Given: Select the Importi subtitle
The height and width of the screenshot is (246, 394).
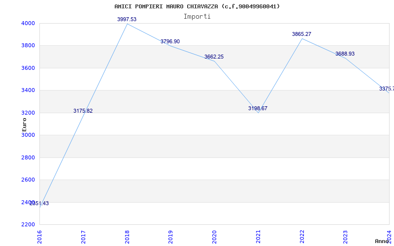Looking at the screenshot, I should (x=197, y=17).
